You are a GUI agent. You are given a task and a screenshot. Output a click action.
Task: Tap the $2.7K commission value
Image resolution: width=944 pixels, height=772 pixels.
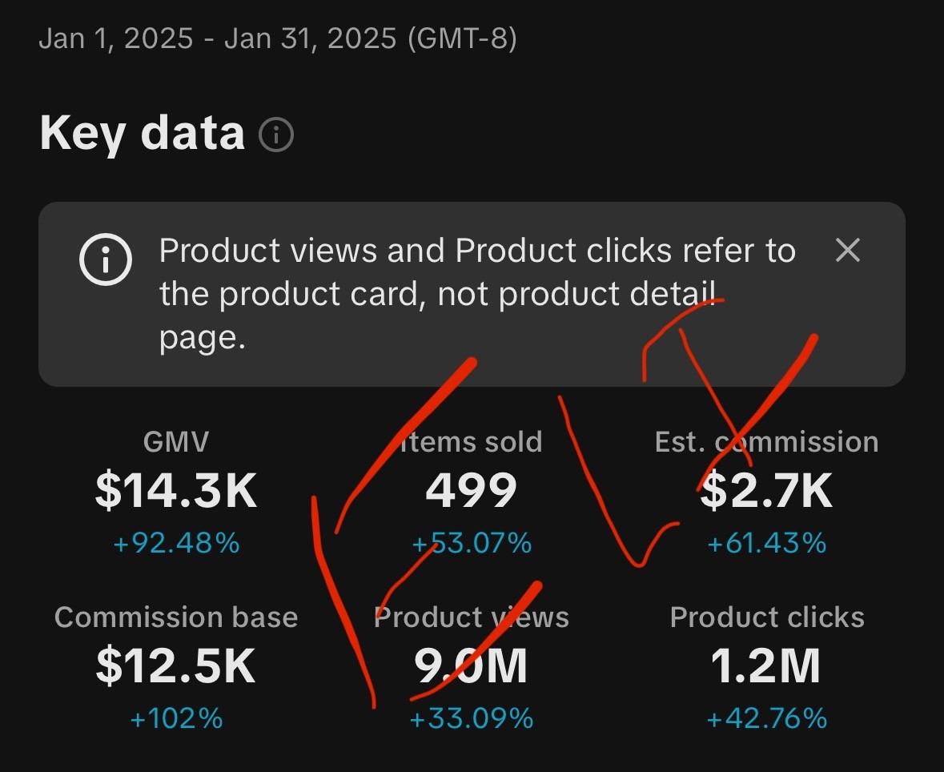coord(766,491)
